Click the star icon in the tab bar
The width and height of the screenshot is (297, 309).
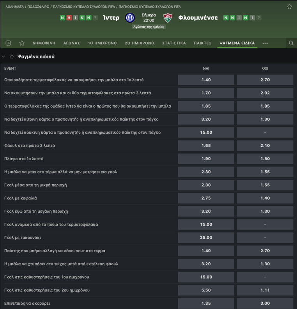pos(22,43)
